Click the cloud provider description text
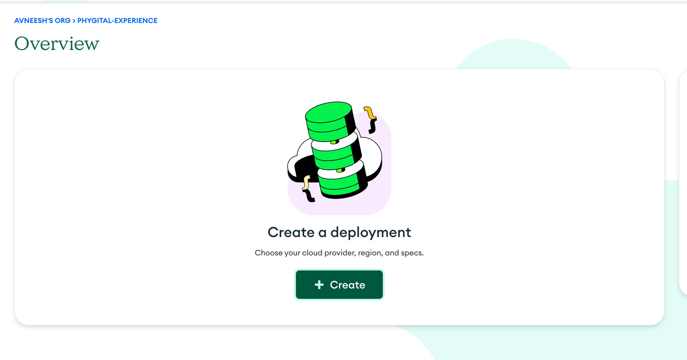Viewport: 687px width, 360px height. coord(339,252)
